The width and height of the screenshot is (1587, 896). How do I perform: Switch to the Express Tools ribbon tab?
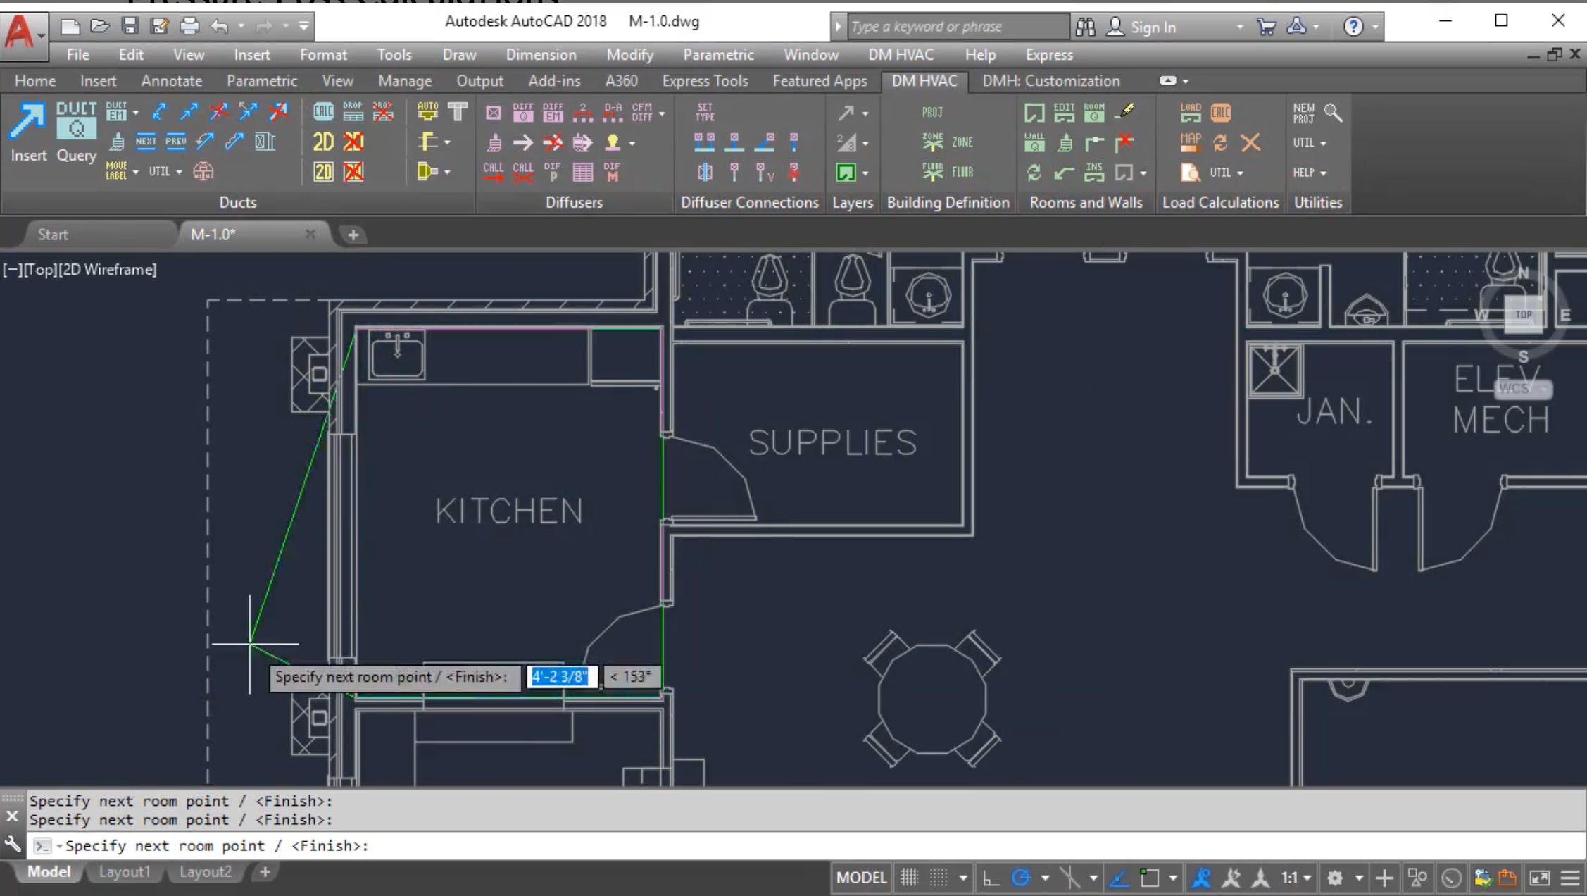(704, 80)
